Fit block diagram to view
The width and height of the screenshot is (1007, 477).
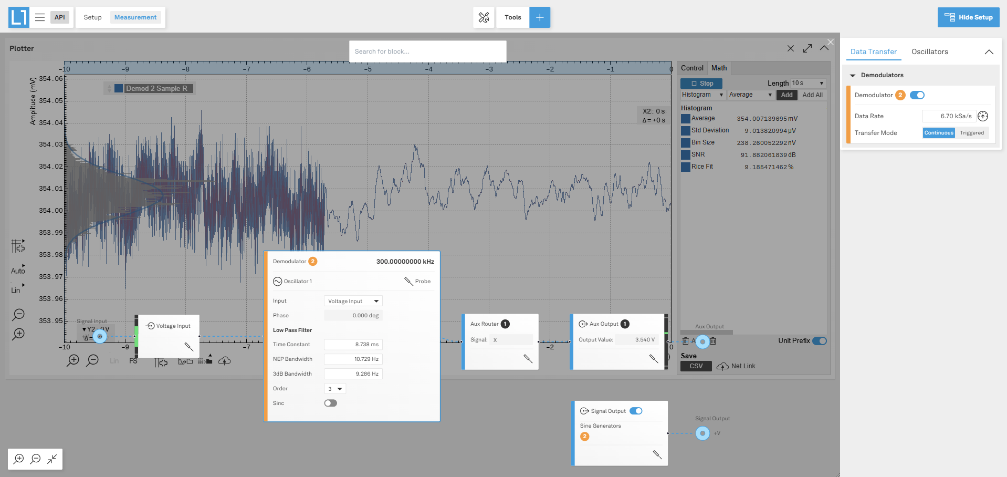(x=52, y=459)
